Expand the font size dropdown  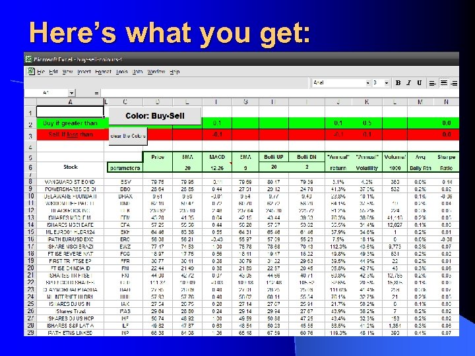pos(386,83)
